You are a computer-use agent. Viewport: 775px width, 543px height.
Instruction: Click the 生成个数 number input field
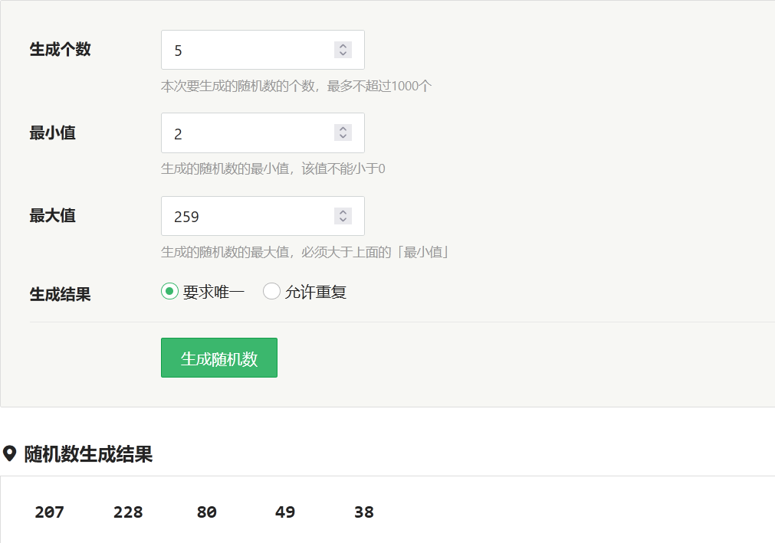(x=262, y=50)
